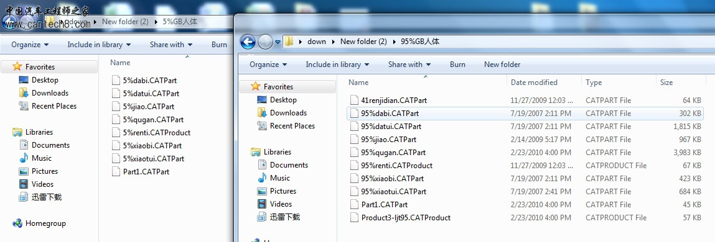
Task: Sort by the Name column header in the front window
Action: click(x=358, y=83)
